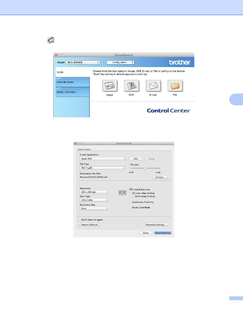Click the Close button in Scan to E-mail
Screen dimensions: 243x315
[146, 233]
